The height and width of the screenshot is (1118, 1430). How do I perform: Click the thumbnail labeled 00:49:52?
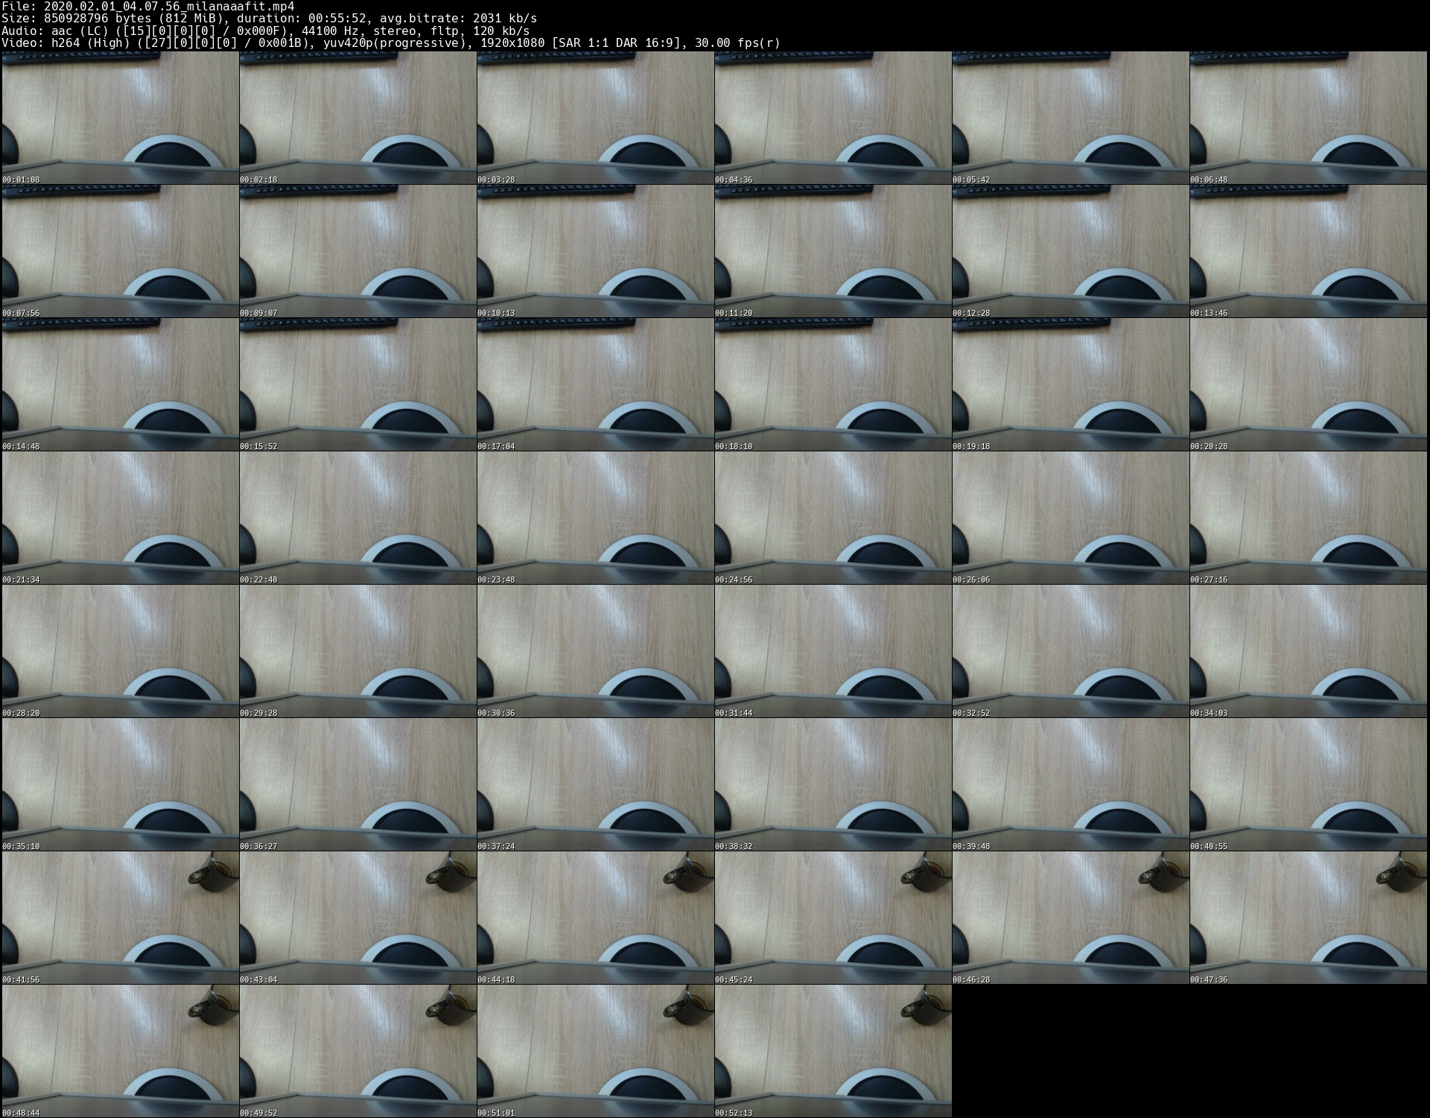[357, 1051]
